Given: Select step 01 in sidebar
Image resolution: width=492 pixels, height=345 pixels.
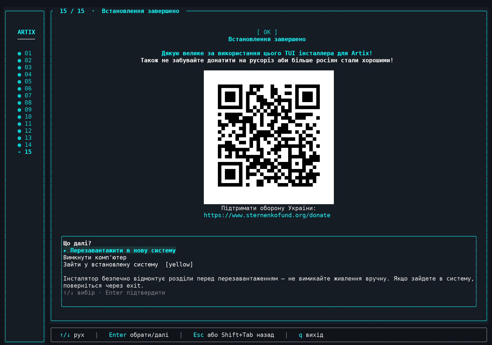Looking at the screenshot, I should coord(25,53).
